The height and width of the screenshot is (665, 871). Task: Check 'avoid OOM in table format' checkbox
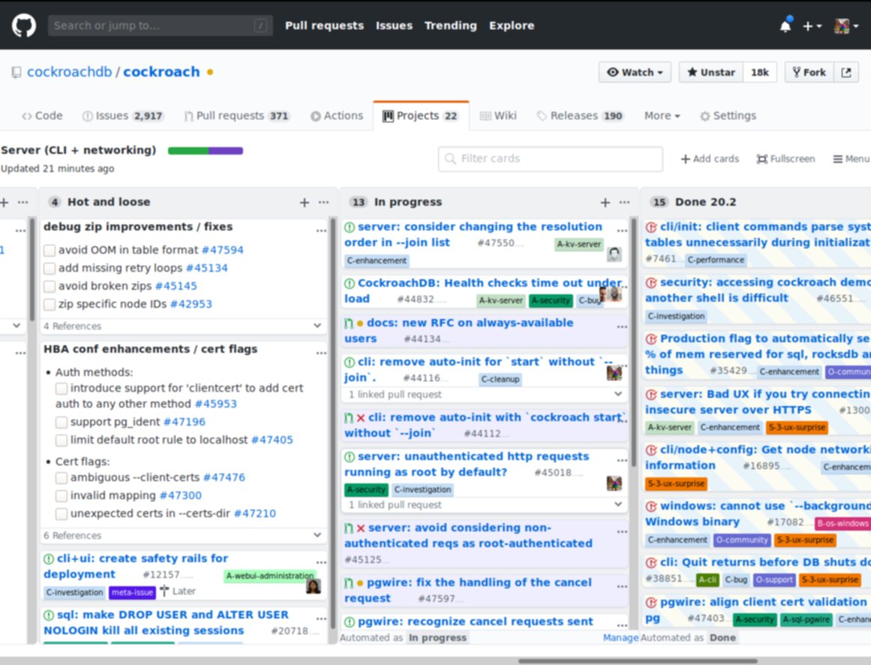coord(50,251)
